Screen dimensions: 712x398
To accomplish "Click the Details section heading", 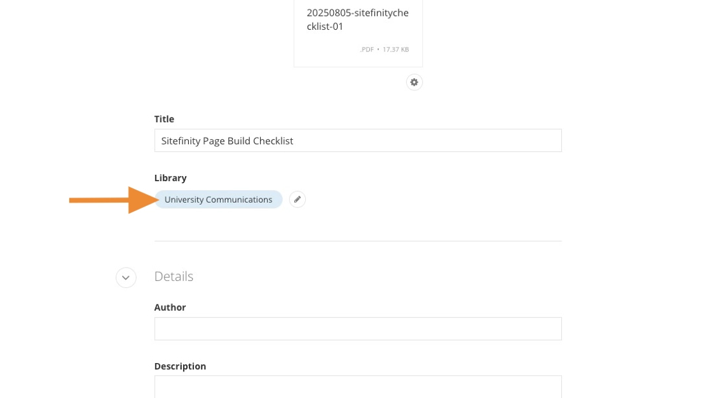I will click(174, 277).
